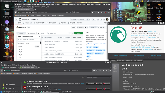Open repository switcher arrow beside kernels breadcrumb

37,20
